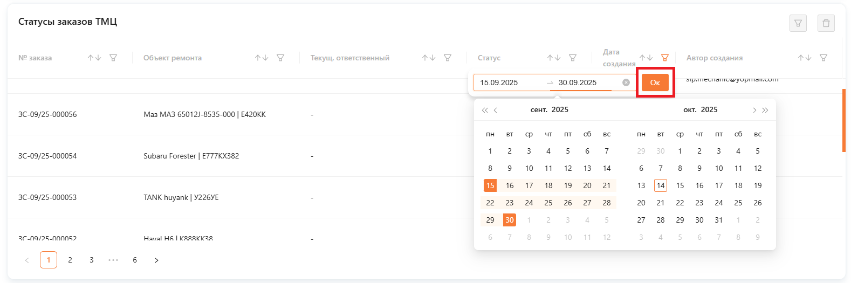This screenshot has height=283, width=851.
Task: Click the top-right global filter button
Action: coord(798,23)
